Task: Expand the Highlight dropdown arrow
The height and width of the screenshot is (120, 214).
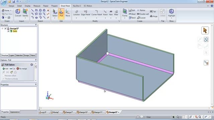Action: 172,18
